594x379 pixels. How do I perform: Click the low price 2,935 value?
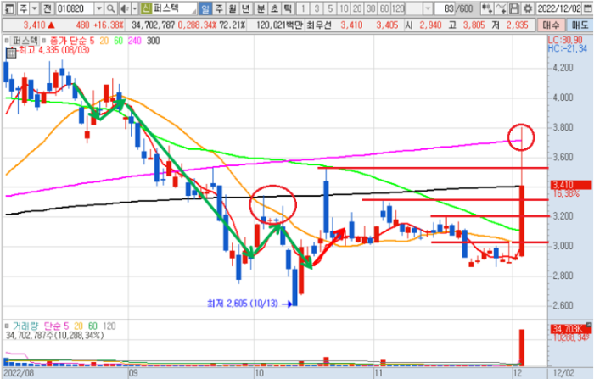pos(517,25)
